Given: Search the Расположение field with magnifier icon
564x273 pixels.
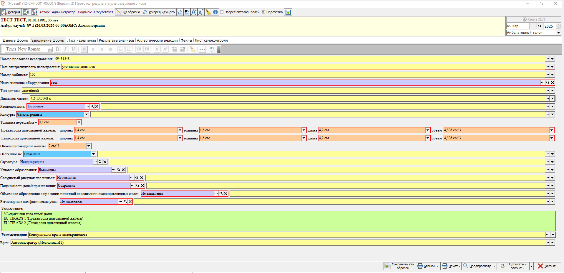Looking at the screenshot, I should (92, 106).
